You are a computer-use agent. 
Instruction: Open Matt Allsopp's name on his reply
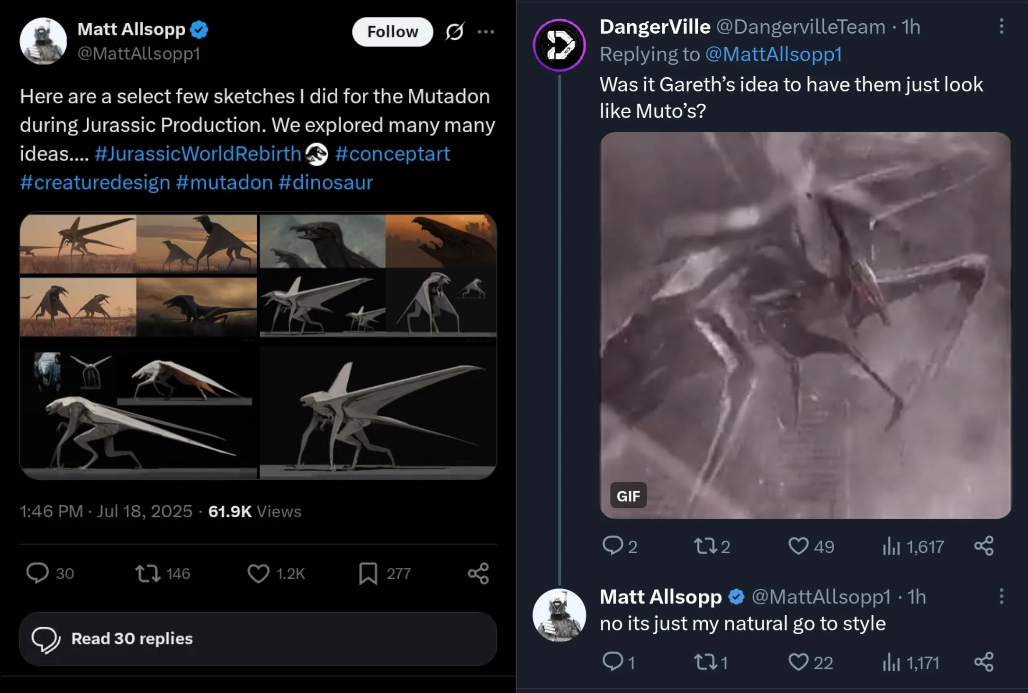(x=660, y=597)
